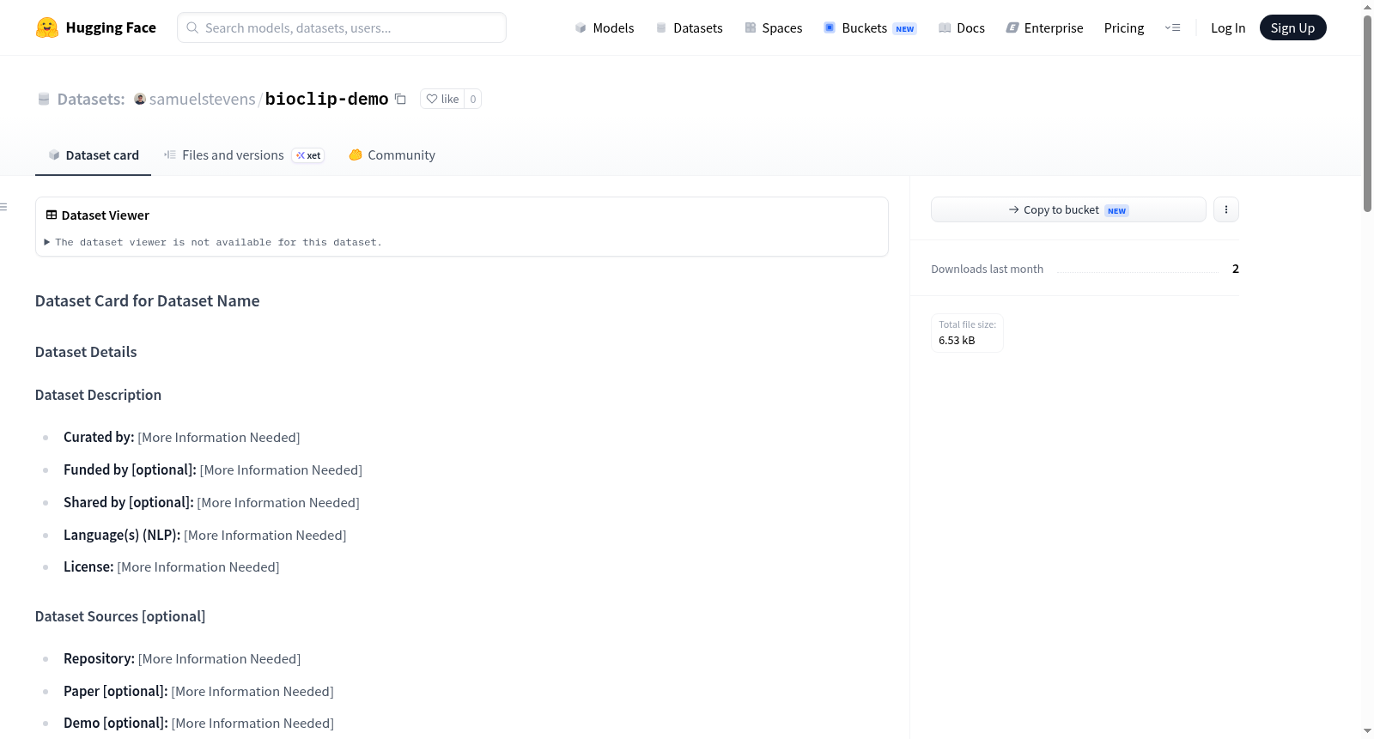Click the Copy to bucket arrow icon
This screenshot has height=739, width=1374.
pos(1014,209)
